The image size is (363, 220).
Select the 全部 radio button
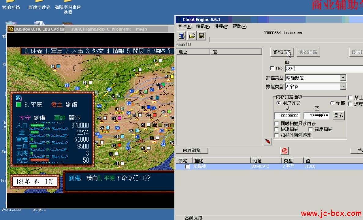[x=332, y=103]
